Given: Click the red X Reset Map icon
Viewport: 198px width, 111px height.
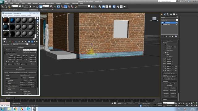Looking at the screenshot, I should (13, 42).
